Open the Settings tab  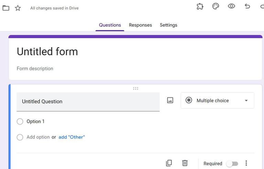pos(168,25)
